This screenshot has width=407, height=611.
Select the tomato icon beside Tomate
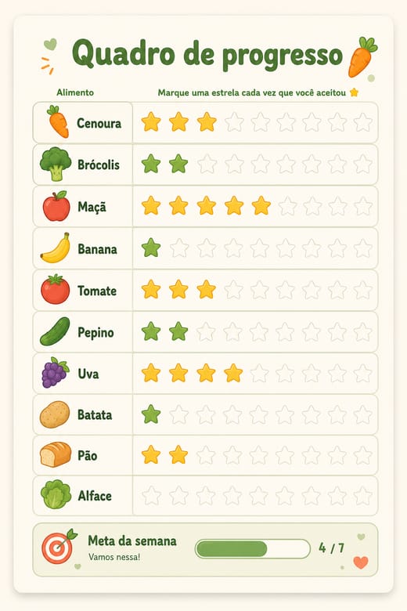coord(56,289)
